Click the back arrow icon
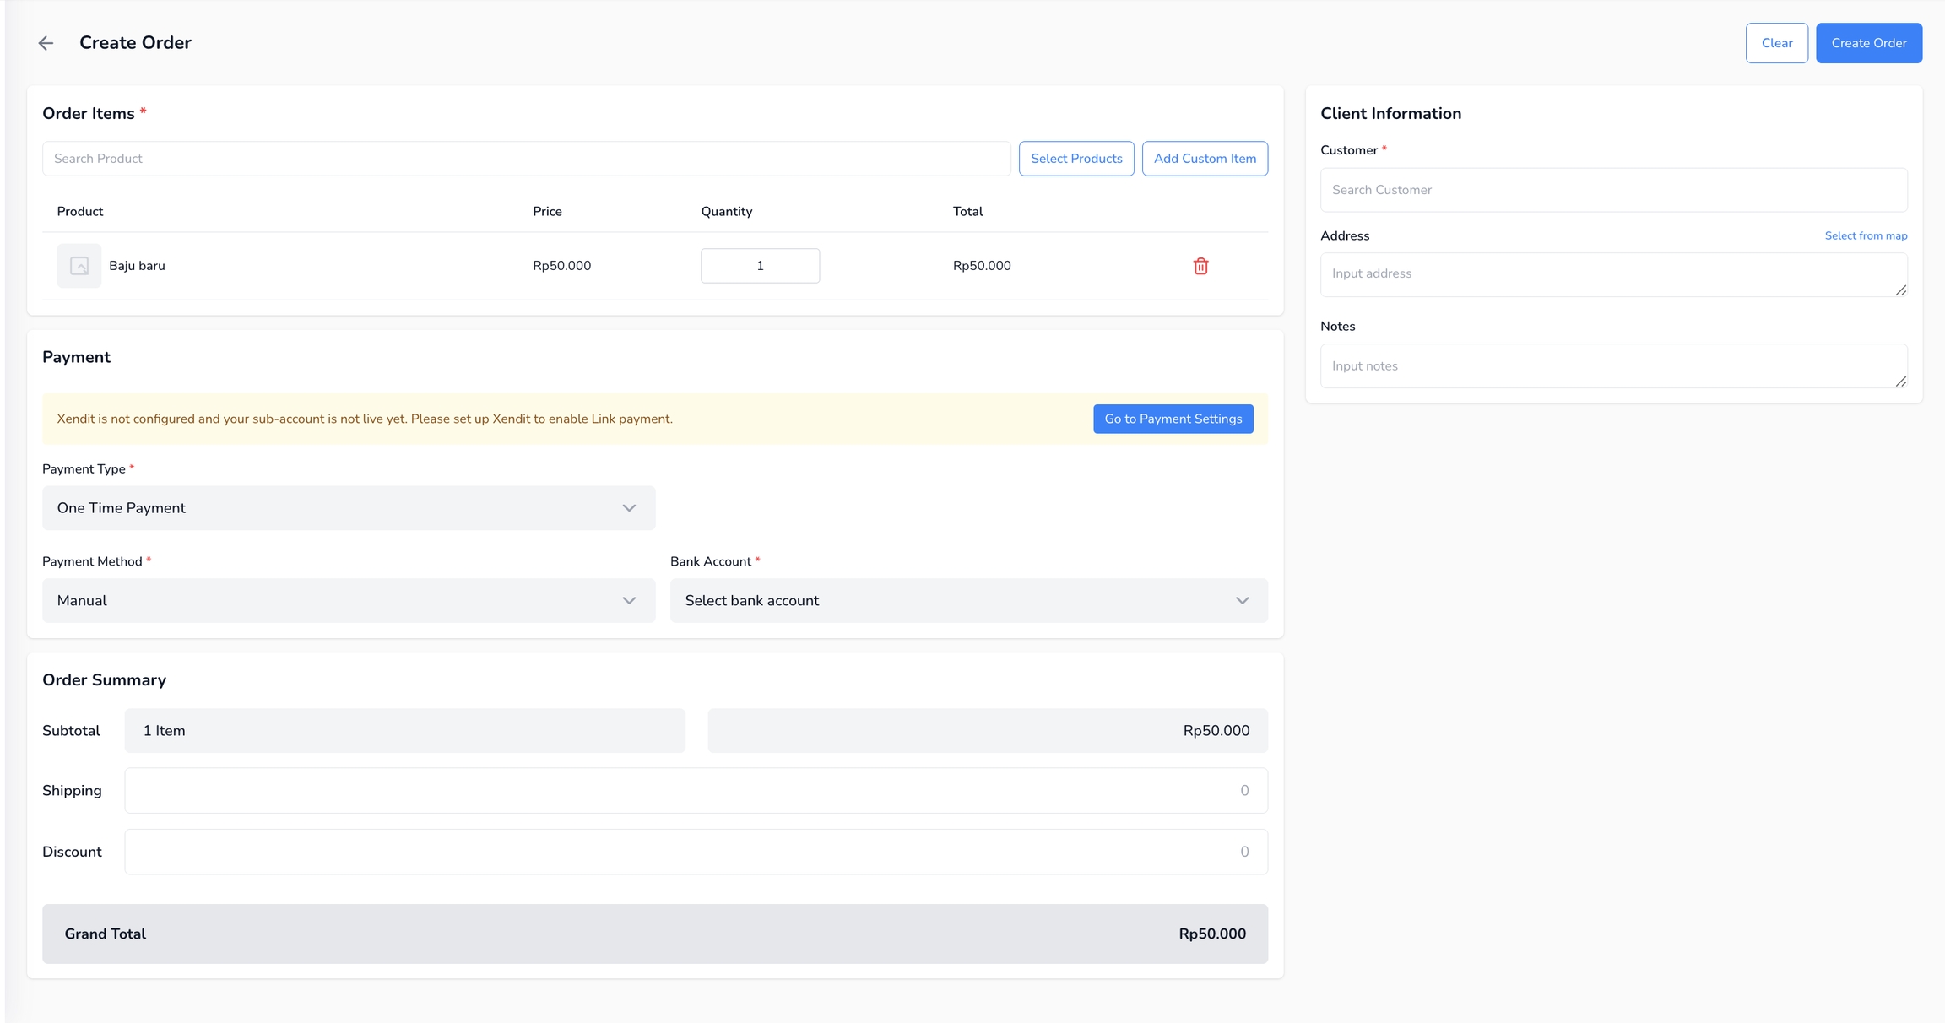 [x=46, y=43]
